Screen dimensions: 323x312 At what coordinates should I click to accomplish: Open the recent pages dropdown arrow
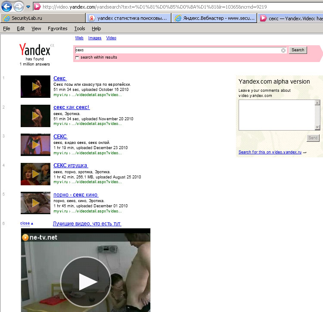click(28, 7)
